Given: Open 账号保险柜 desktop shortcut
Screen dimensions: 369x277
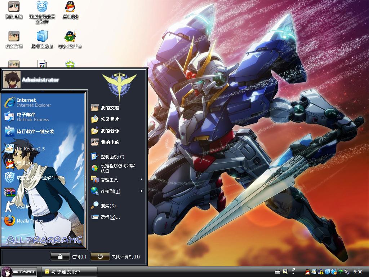Looking at the screenshot, I should (x=42, y=40).
